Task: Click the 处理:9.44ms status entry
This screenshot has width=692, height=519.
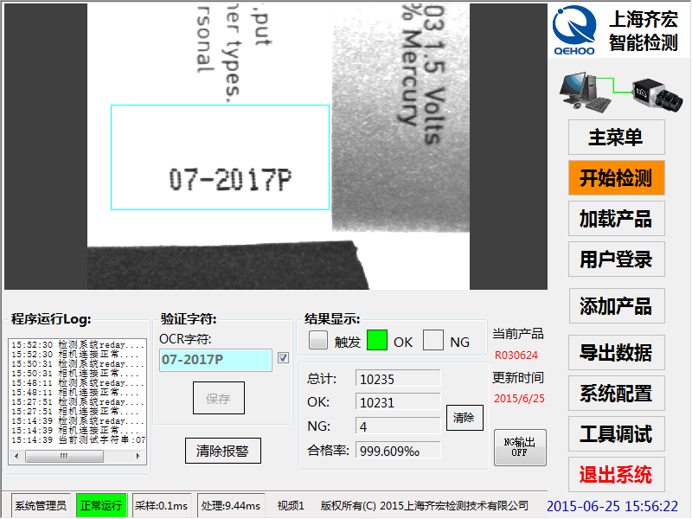Action: point(231,505)
